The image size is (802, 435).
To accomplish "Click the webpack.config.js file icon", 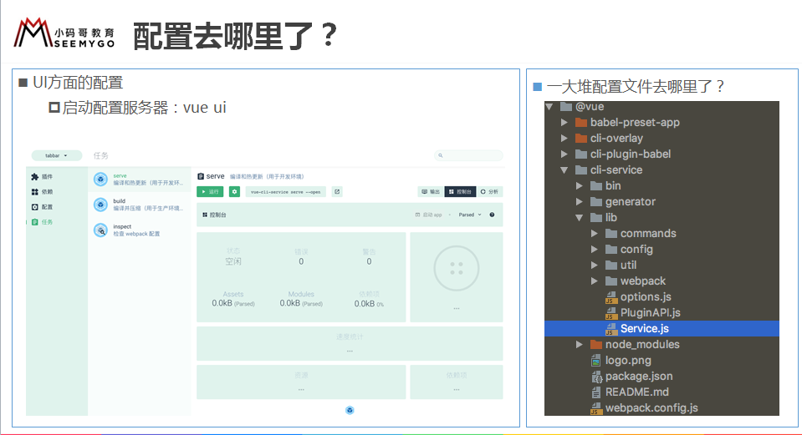I will pos(596,408).
